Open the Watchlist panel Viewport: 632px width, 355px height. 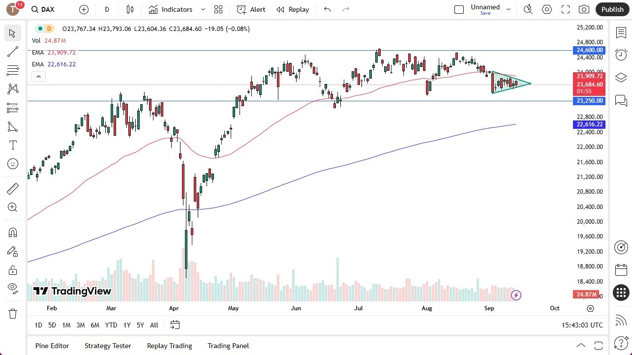(x=621, y=32)
